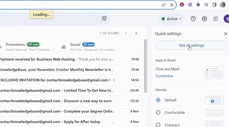Click the Default density preview thumbnail
The image size is (229, 127).
pyautogui.click(x=214, y=100)
